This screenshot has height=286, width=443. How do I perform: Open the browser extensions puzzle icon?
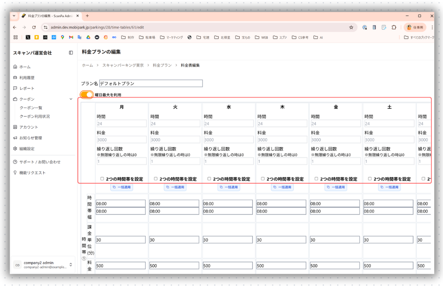394,28
